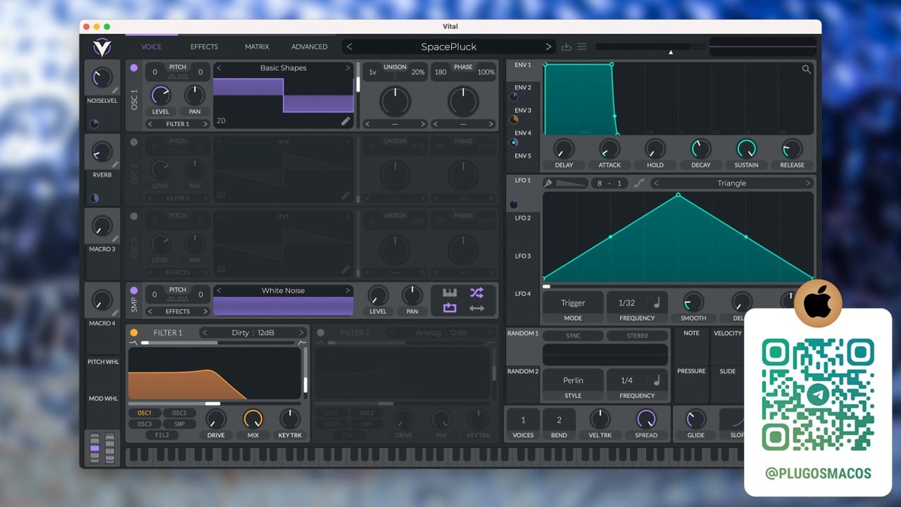Viewport: 901px width, 507px height.
Task: Click the LFO 1 modulation dot
Action: (514, 204)
